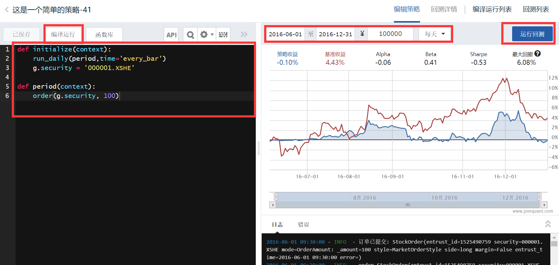Click the log panel scroll up arrow
This screenshot has width=559, height=265.
pyautogui.click(x=554, y=237)
